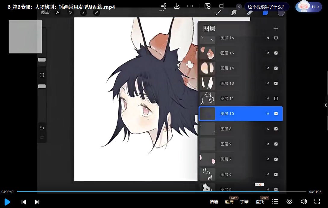Open the Actions wrench menu
The image size is (328, 208).
coord(58,13)
